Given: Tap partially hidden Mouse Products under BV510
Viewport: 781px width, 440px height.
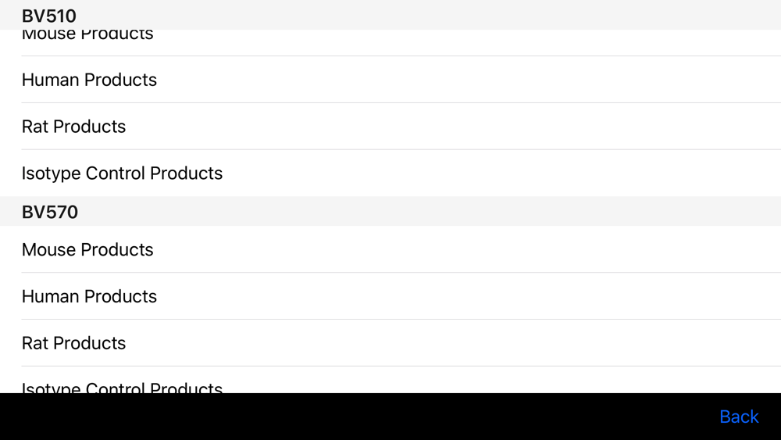Looking at the screenshot, I should pos(390,43).
